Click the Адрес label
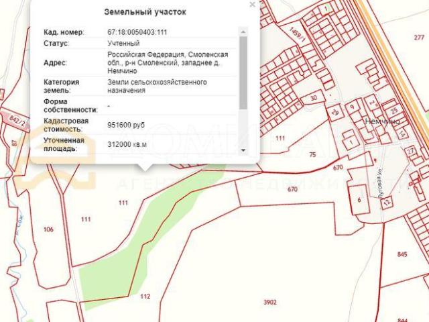This screenshot has height=322, width=429. pos(55,62)
